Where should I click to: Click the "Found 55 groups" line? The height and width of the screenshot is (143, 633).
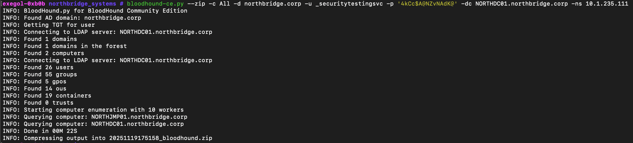pos(40,75)
